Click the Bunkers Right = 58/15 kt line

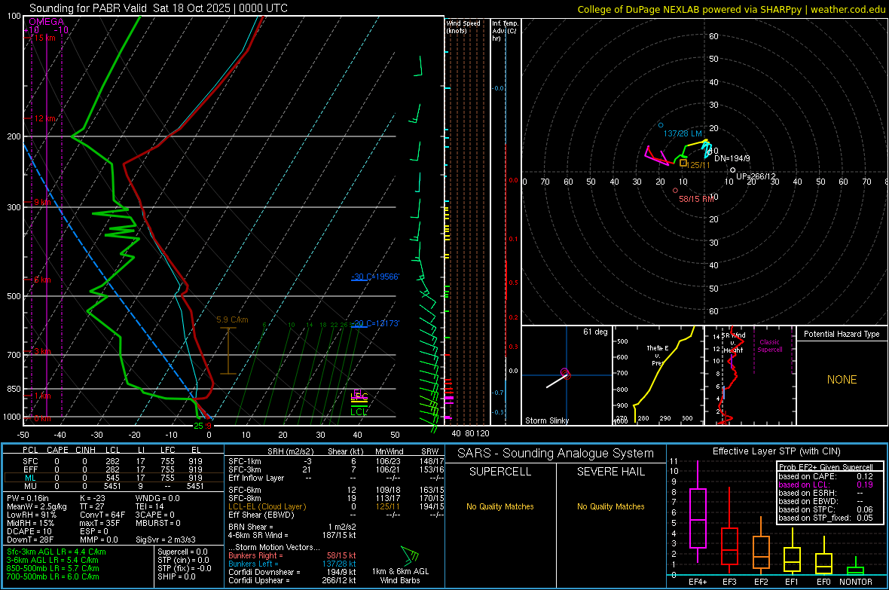(x=292, y=555)
